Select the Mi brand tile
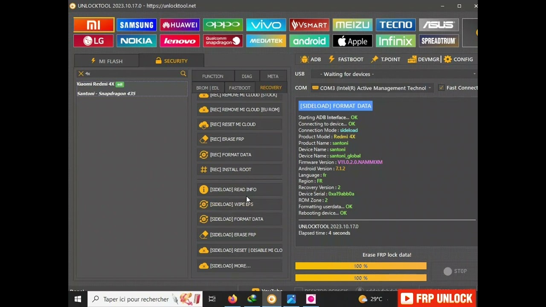 94,25
